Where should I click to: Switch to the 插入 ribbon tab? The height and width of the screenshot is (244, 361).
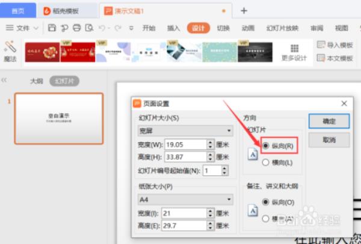point(173,28)
